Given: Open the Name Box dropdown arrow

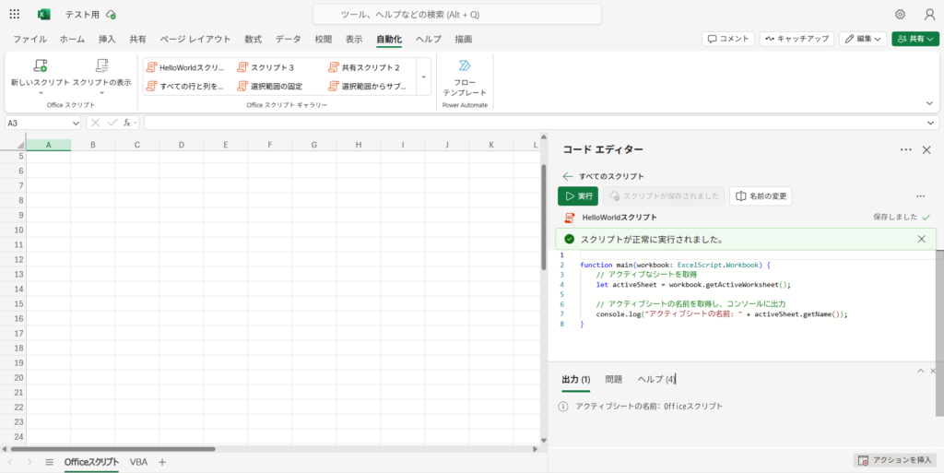Looking at the screenshot, I should (x=76, y=123).
